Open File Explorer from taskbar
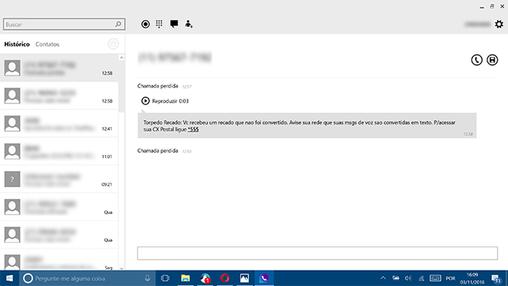The width and height of the screenshot is (508, 286). click(185, 278)
